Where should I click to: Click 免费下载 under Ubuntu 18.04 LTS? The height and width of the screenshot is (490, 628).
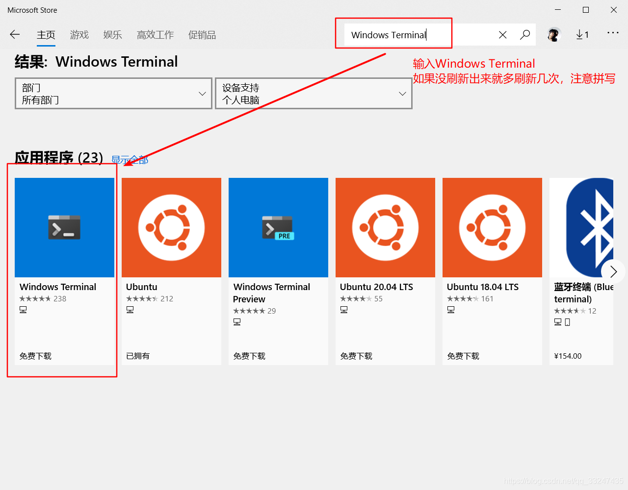pyautogui.click(x=463, y=356)
